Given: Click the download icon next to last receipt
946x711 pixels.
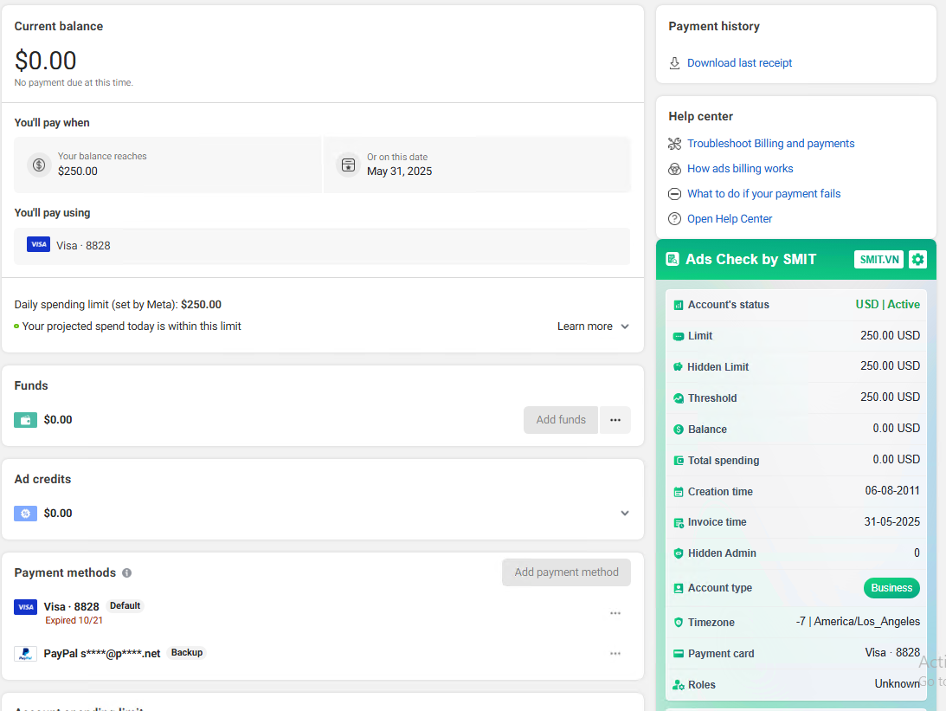Looking at the screenshot, I should click(674, 62).
